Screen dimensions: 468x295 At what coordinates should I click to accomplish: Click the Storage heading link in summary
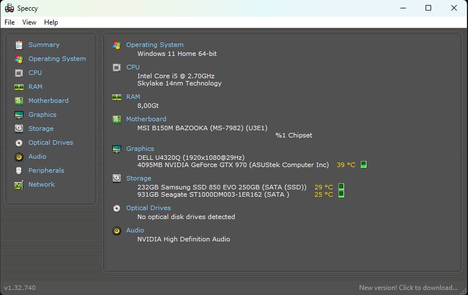(x=139, y=178)
